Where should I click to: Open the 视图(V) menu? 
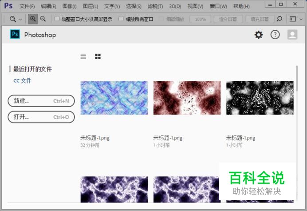click(x=195, y=6)
